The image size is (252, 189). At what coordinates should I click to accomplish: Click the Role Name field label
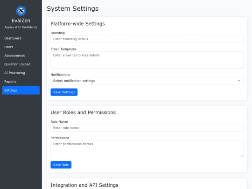(x=59, y=122)
